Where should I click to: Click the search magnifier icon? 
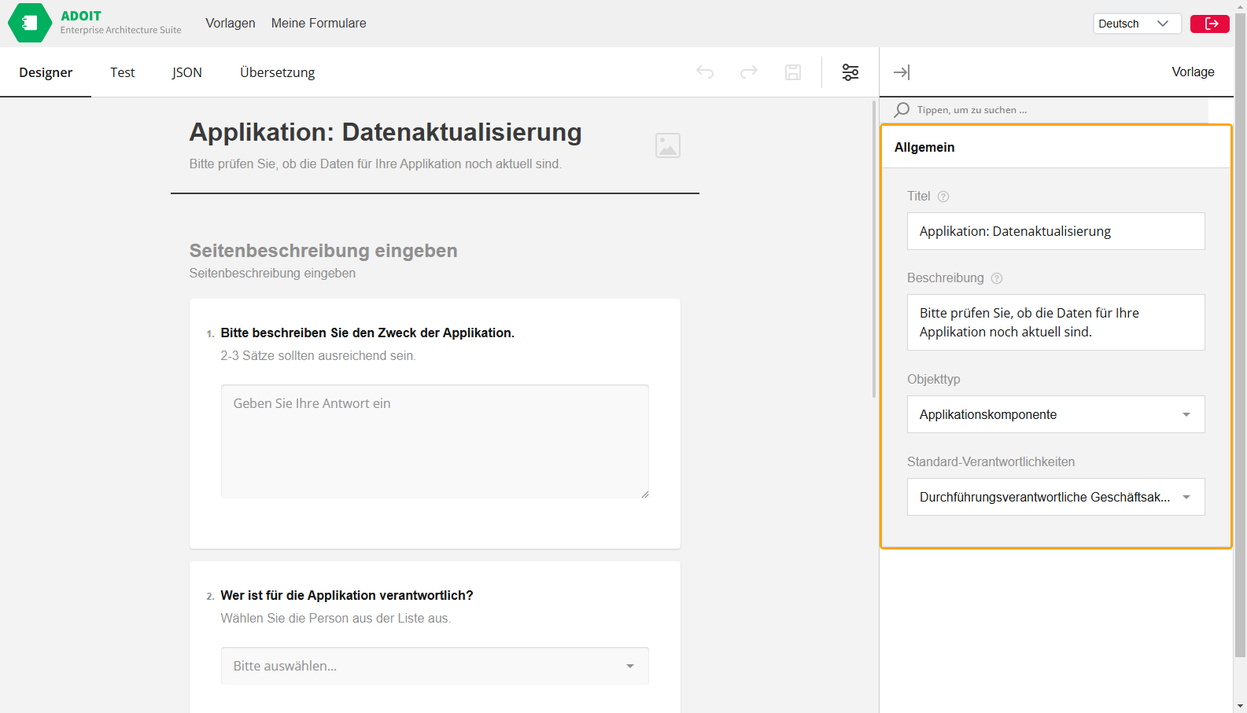click(x=902, y=110)
